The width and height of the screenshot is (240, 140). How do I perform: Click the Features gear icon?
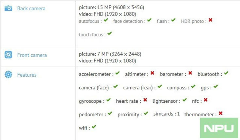tap(8, 75)
